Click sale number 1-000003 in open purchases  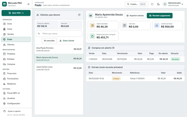(93, 59)
